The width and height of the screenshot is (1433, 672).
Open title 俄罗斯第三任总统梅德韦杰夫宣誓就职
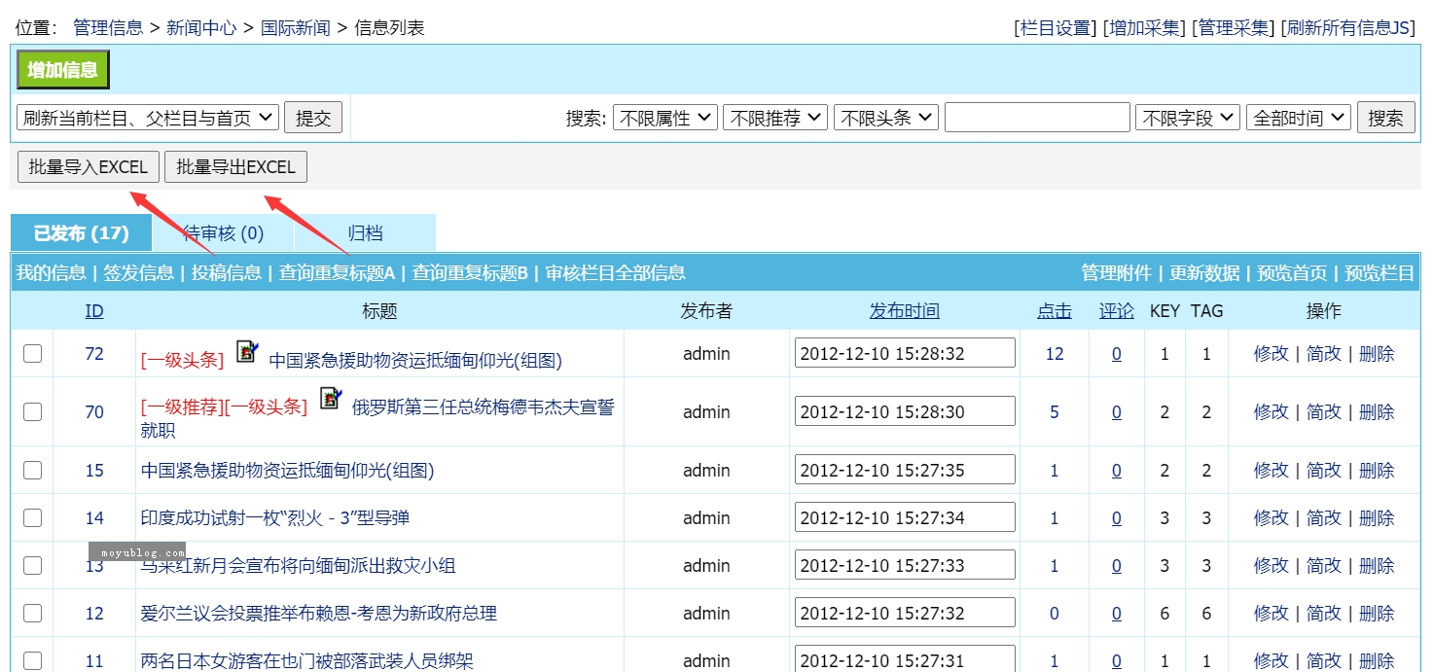[377, 418]
